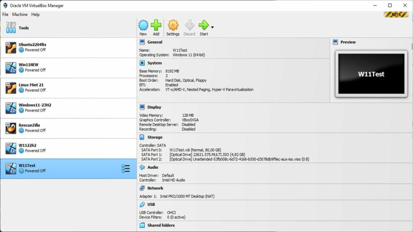This screenshot has height=232, width=413.
Task: Open the Network section heading
Action: (156, 188)
